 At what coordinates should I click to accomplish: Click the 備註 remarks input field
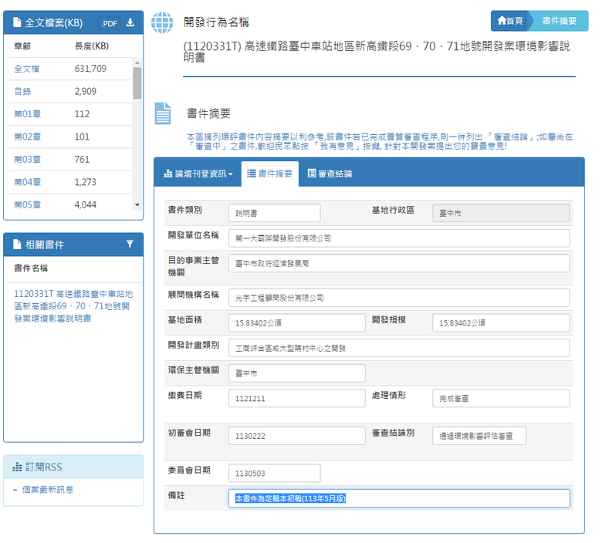399,498
